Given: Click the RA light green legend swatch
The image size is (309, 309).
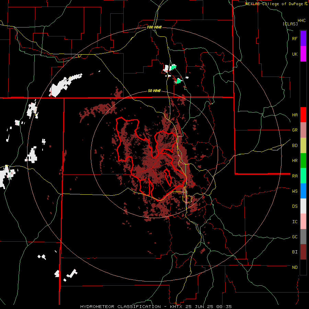Looking at the screenshot, I should [x=303, y=176].
